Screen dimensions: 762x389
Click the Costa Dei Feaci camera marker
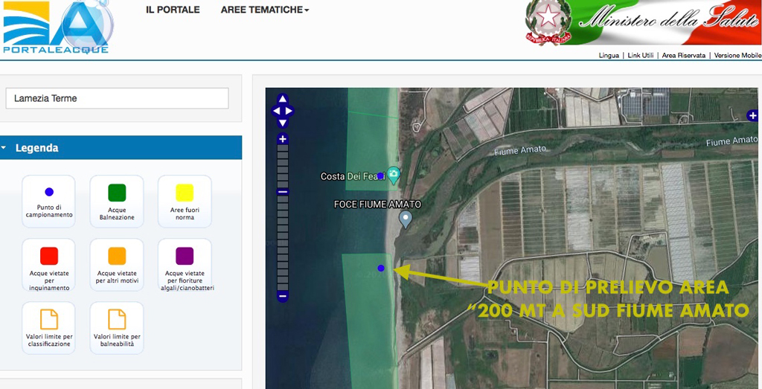click(x=394, y=176)
